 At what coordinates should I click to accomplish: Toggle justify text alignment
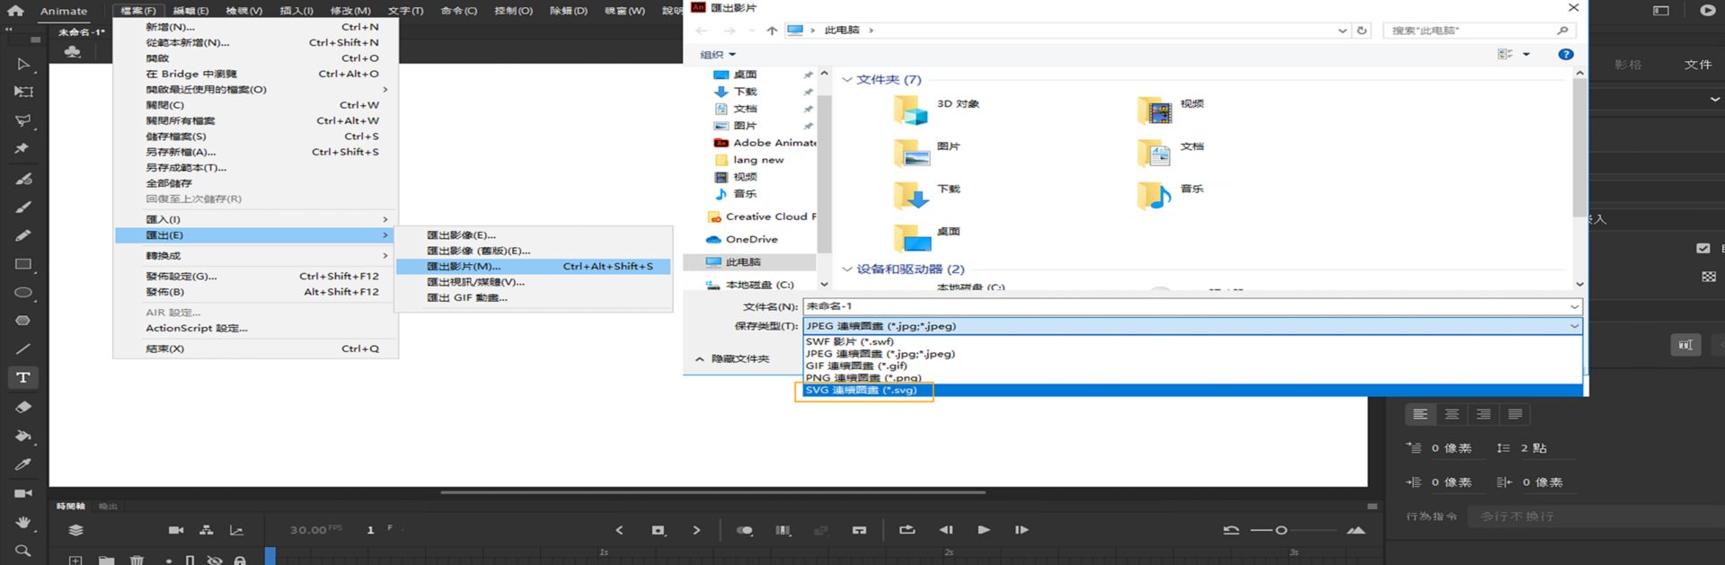click(1516, 414)
